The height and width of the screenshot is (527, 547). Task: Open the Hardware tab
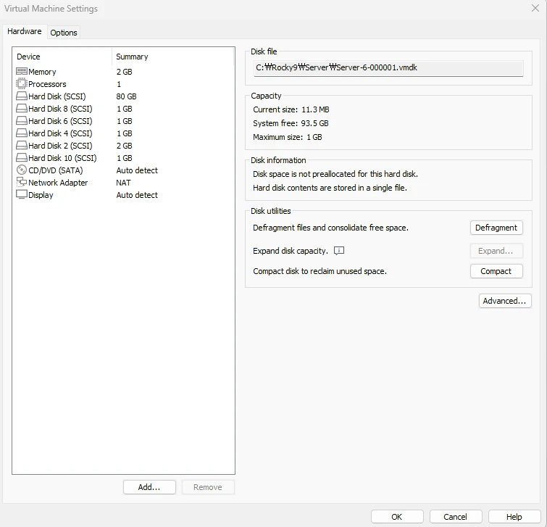(25, 31)
